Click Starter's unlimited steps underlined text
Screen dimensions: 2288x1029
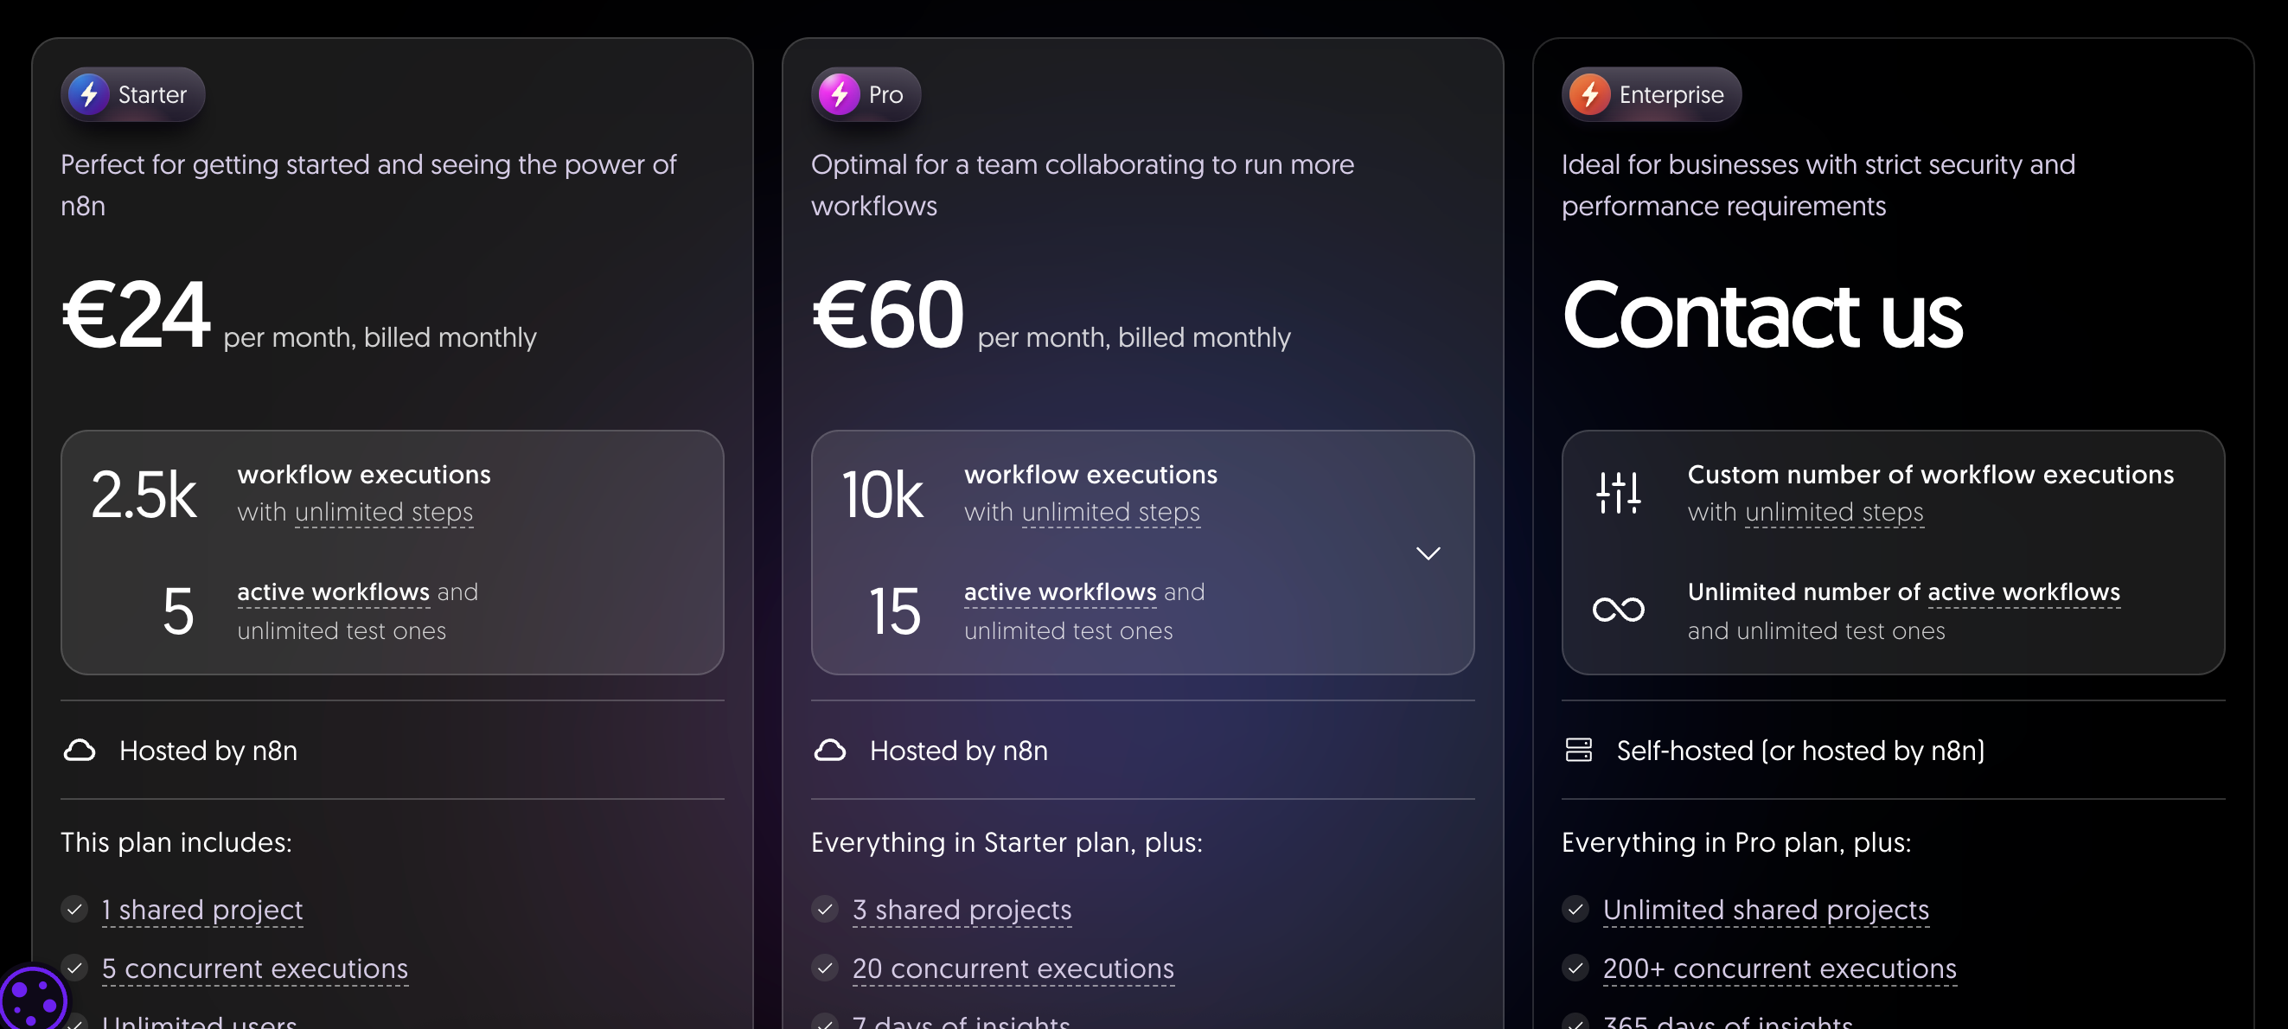pos(384,512)
